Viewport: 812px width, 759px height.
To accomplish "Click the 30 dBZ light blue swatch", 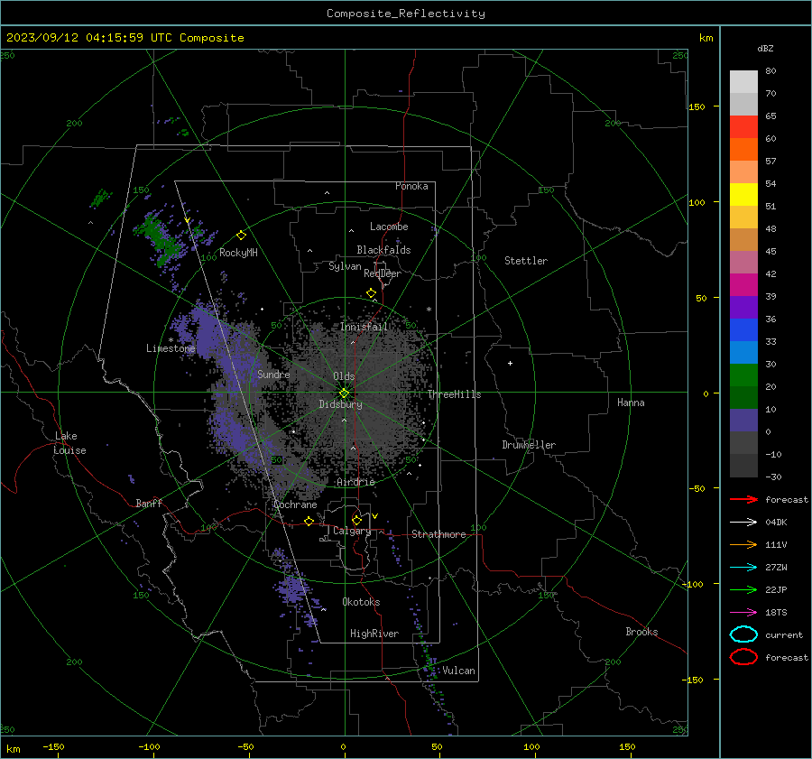I will 743,352.
